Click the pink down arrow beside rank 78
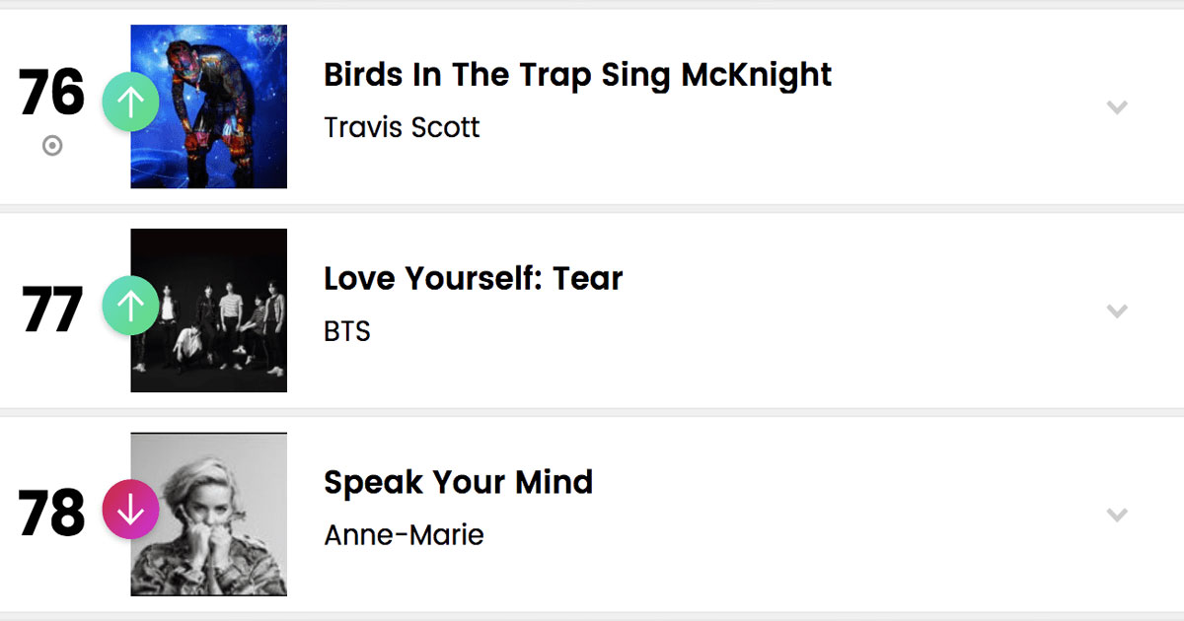This screenshot has height=621, width=1184. click(x=131, y=510)
